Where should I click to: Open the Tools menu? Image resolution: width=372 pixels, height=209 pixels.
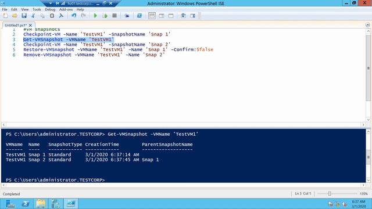pyautogui.click(x=37, y=9)
